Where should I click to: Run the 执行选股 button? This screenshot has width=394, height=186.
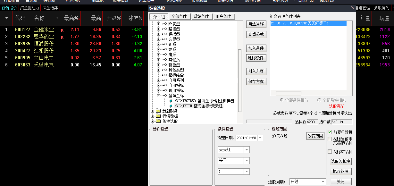(341, 171)
